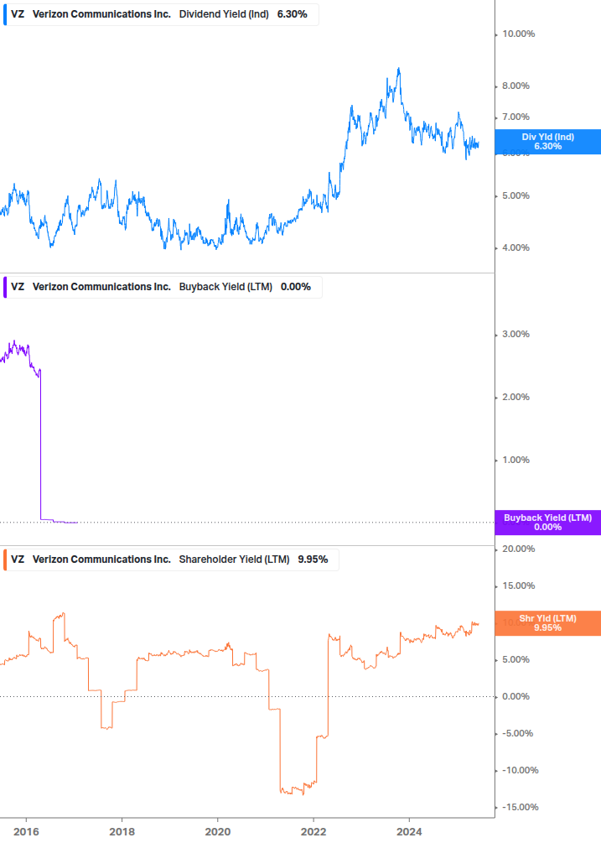
Task: Select the orange Shareholder Yield color bar
Action: tap(5, 559)
